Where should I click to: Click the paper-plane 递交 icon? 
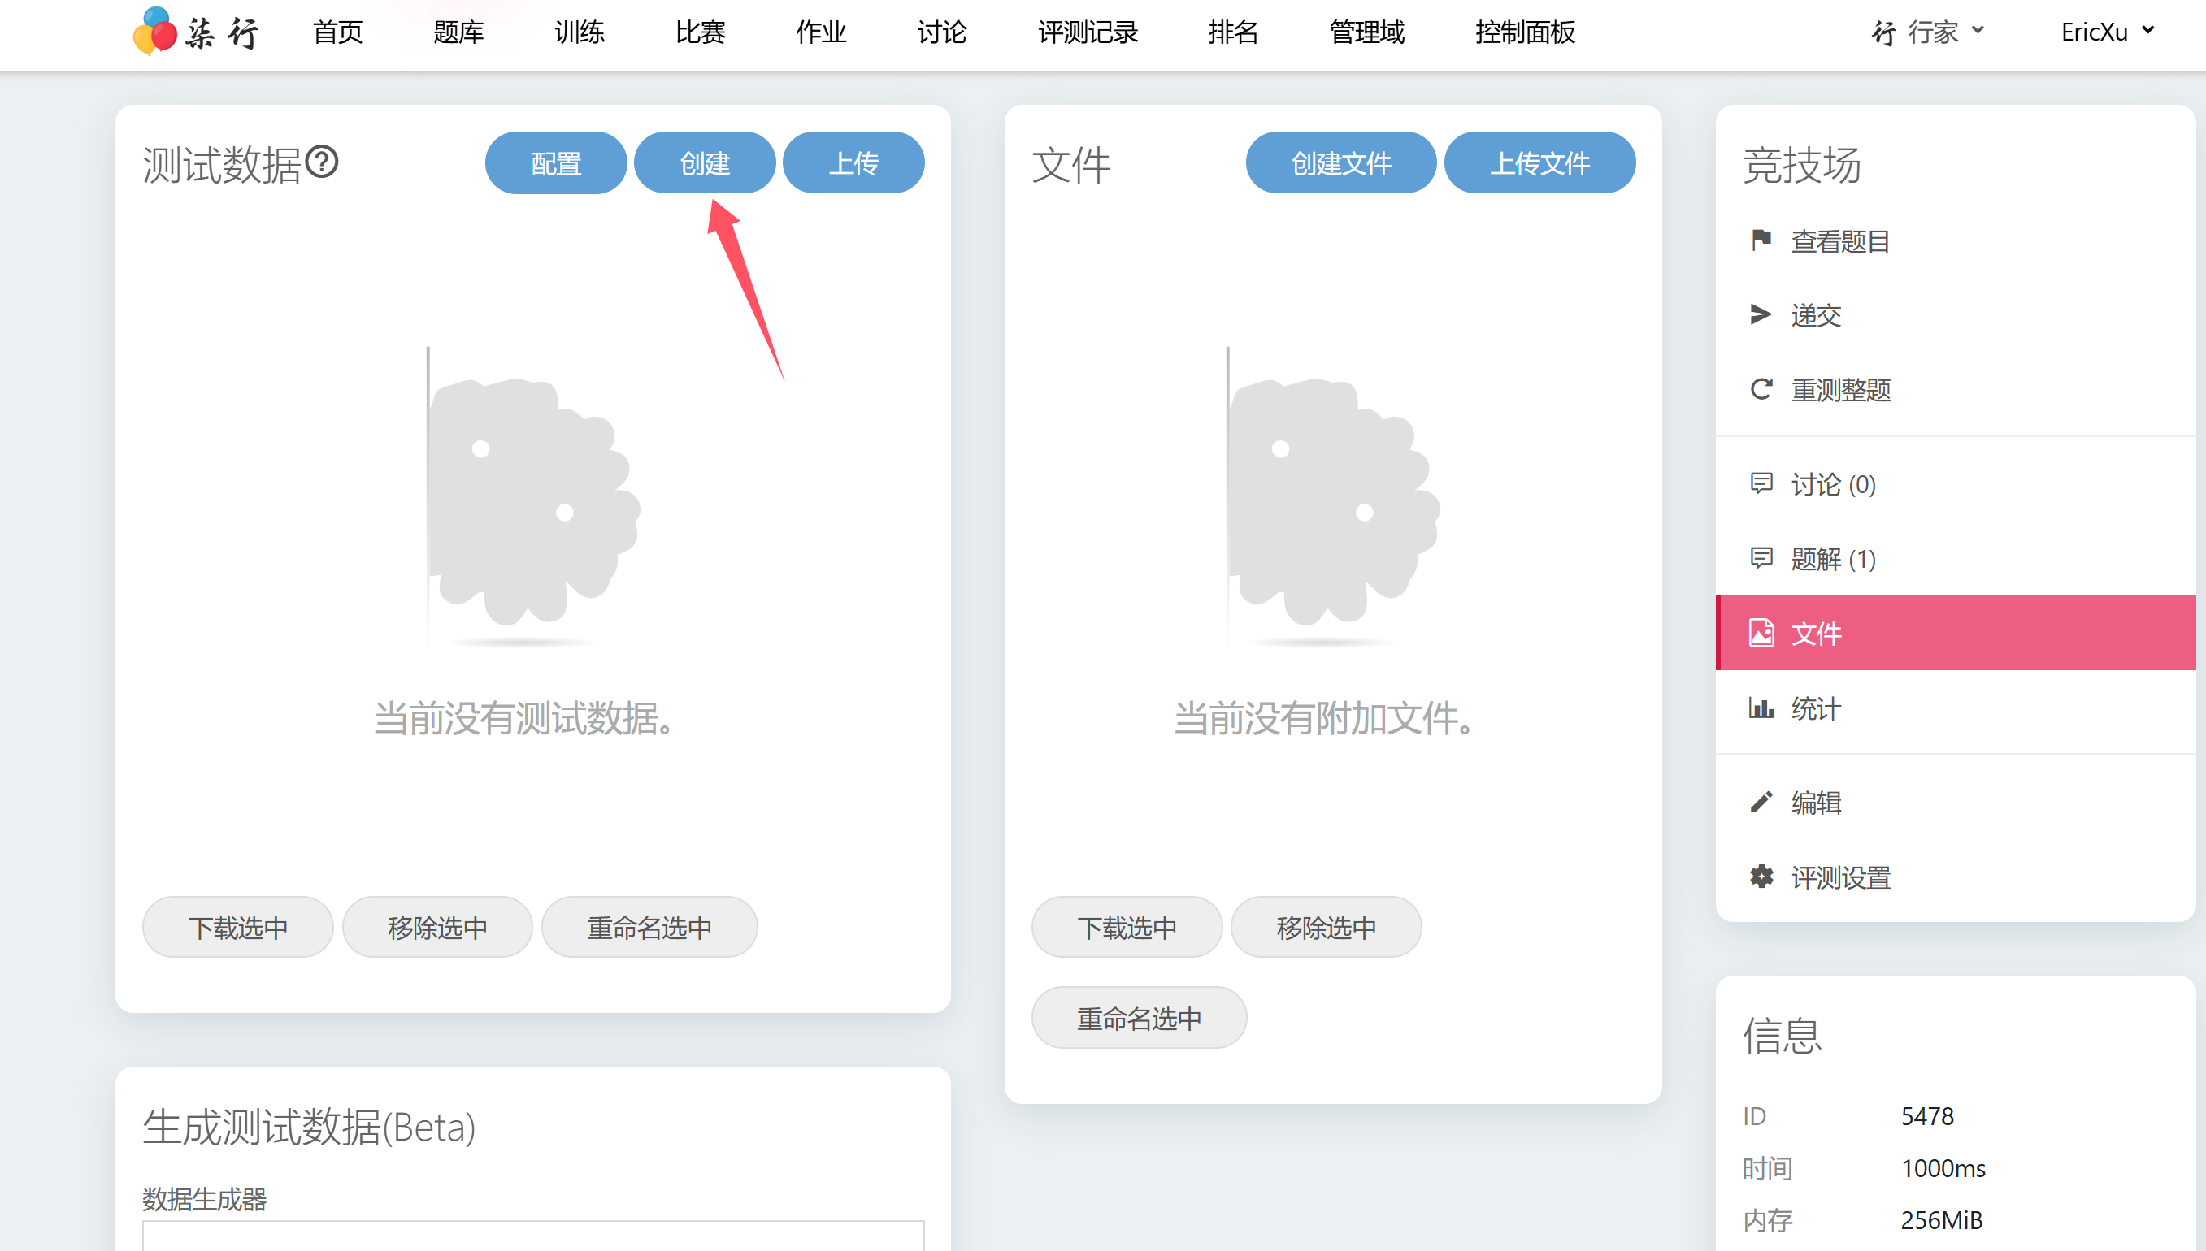1761,314
